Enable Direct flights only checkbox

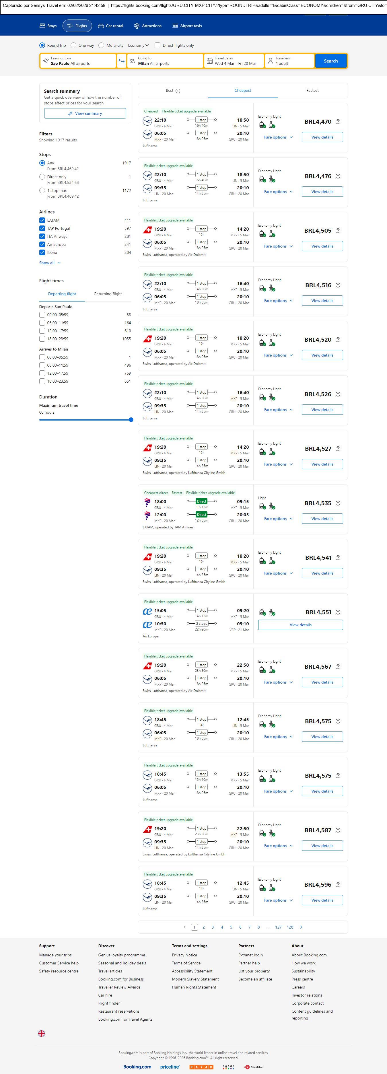coord(157,45)
